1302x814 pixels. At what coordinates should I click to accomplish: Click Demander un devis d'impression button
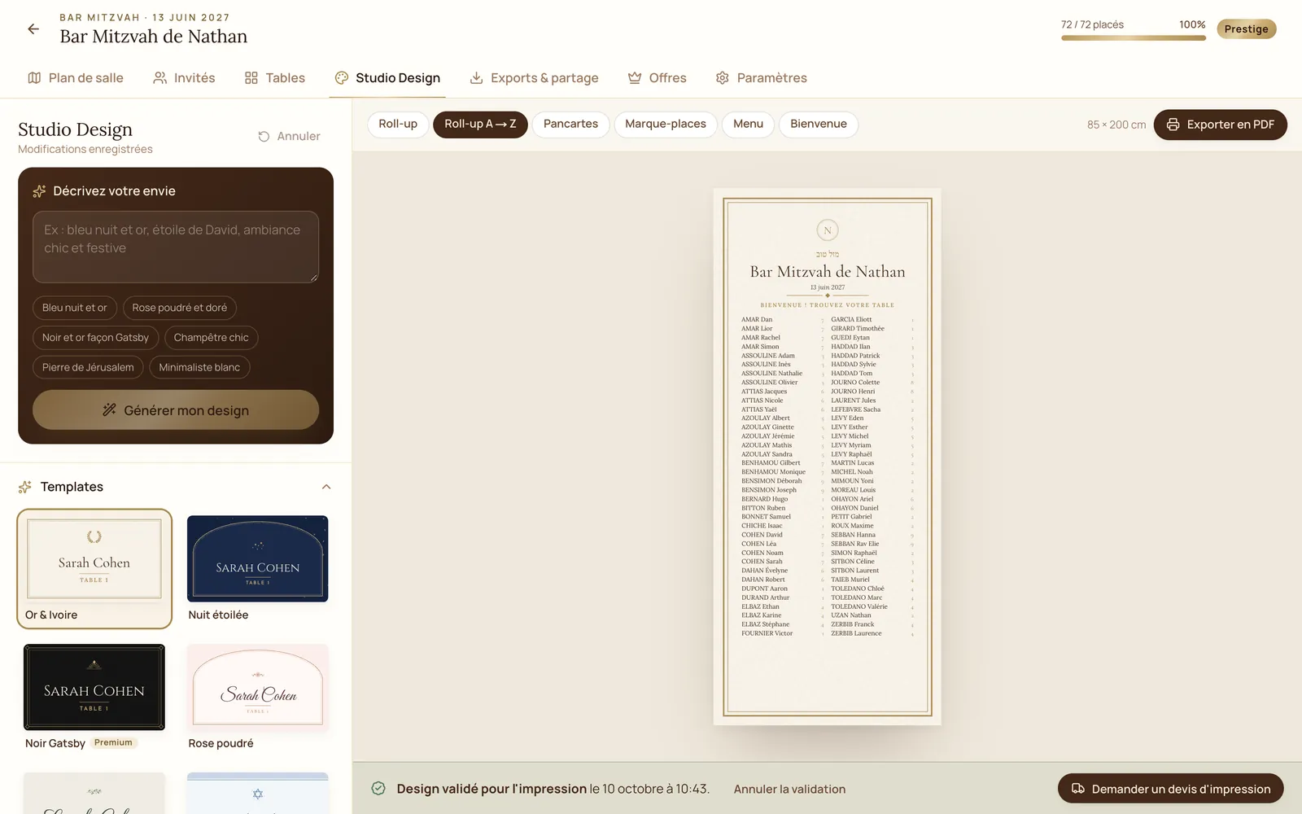[1170, 789]
